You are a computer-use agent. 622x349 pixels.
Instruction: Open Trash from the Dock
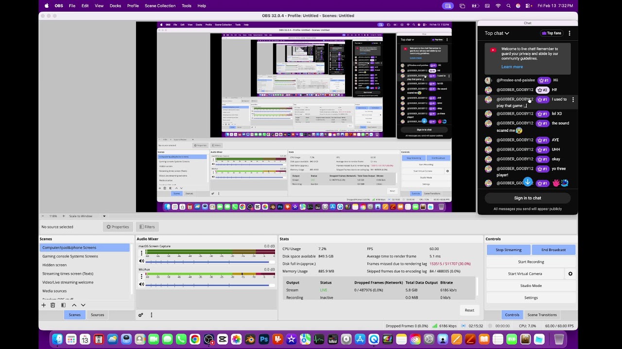coord(559,339)
